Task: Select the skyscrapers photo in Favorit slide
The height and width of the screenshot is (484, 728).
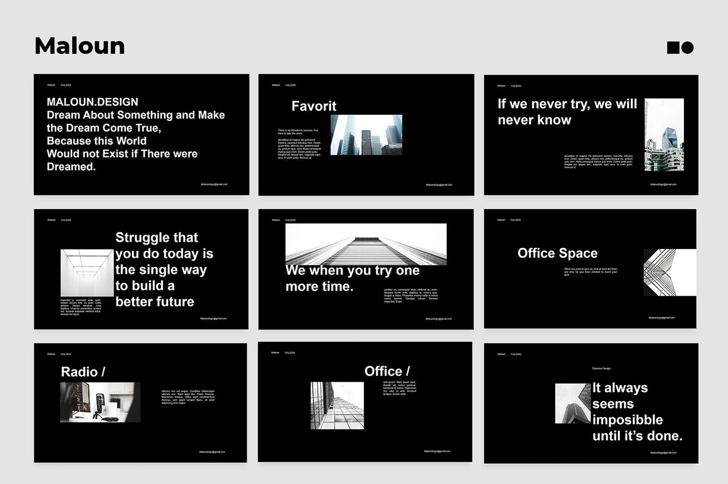Action: pos(366,135)
